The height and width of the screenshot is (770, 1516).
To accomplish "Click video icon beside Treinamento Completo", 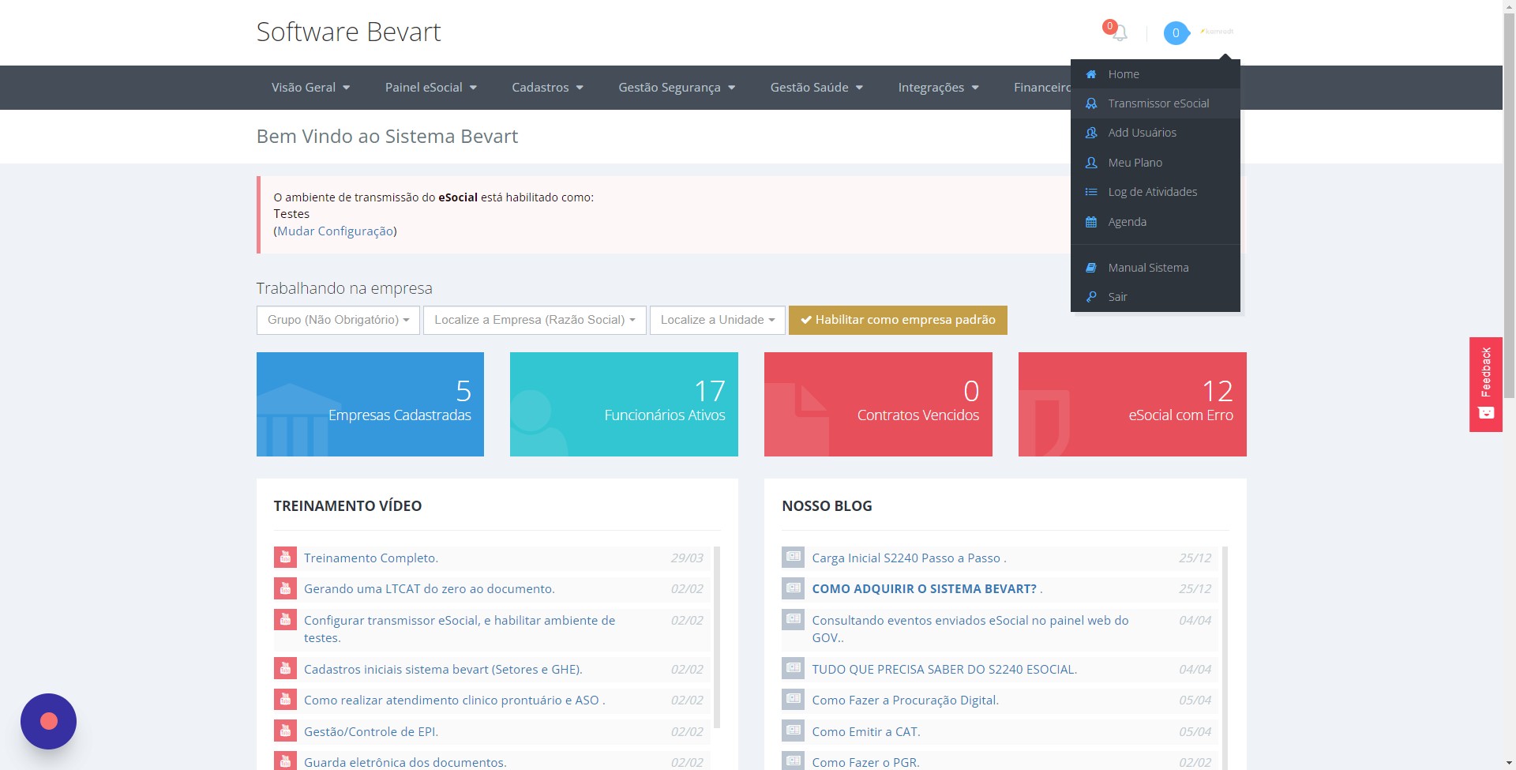I will tap(285, 558).
